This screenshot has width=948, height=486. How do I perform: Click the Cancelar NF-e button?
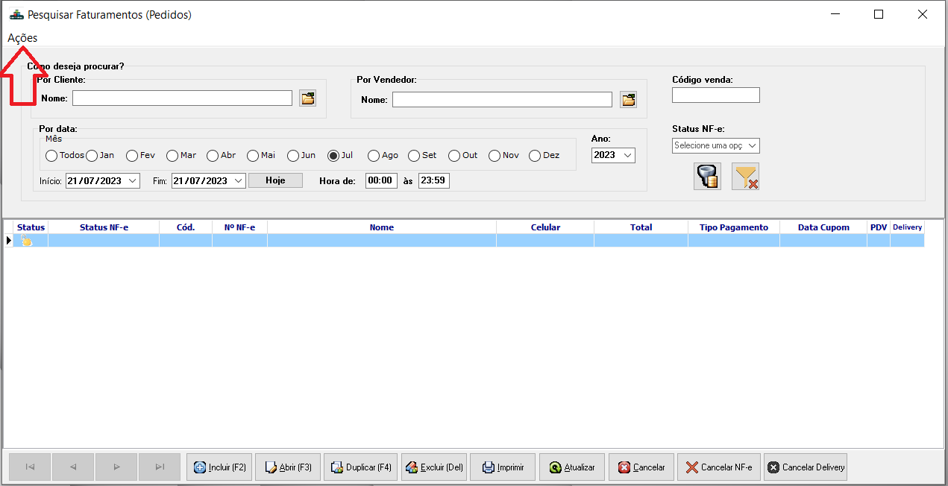719,467
